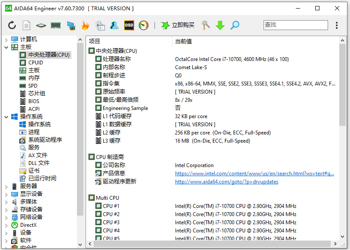Image resolution: width=350 pixels, height=250 pixels.
Task: Click the report document toolbar icon
Action: coord(26,25)
